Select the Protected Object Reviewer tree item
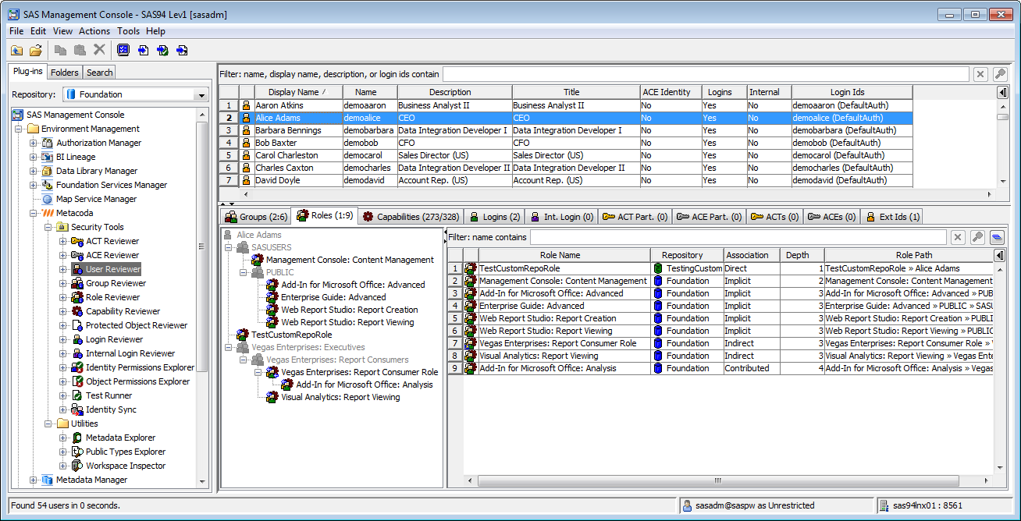This screenshot has width=1021, height=521. pyautogui.click(x=137, y=325)
